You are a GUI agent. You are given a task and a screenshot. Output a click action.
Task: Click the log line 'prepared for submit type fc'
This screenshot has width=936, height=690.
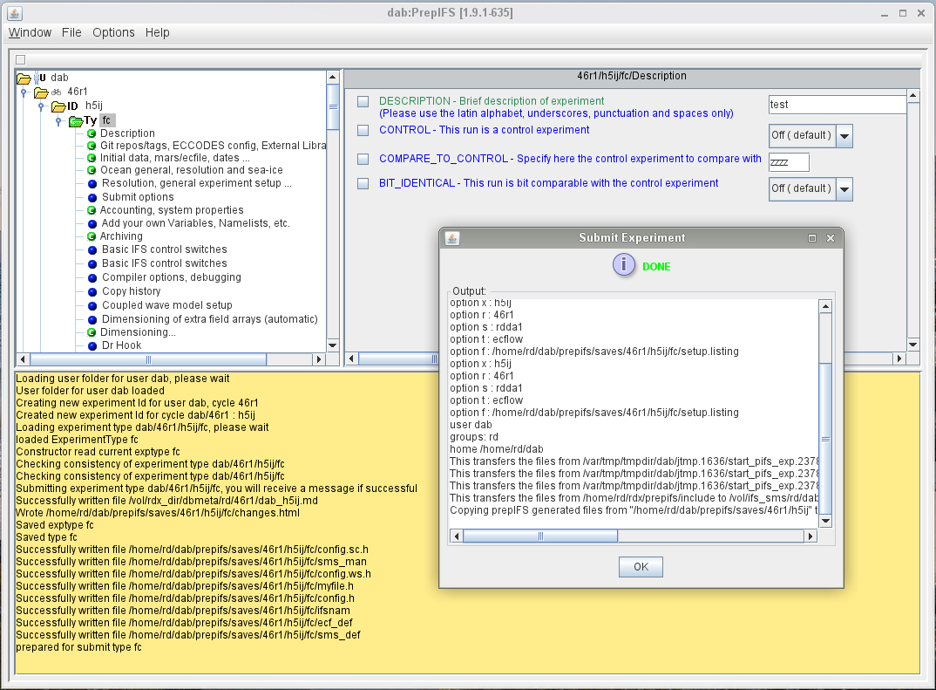pyautogui.click(x=78, y=647)
